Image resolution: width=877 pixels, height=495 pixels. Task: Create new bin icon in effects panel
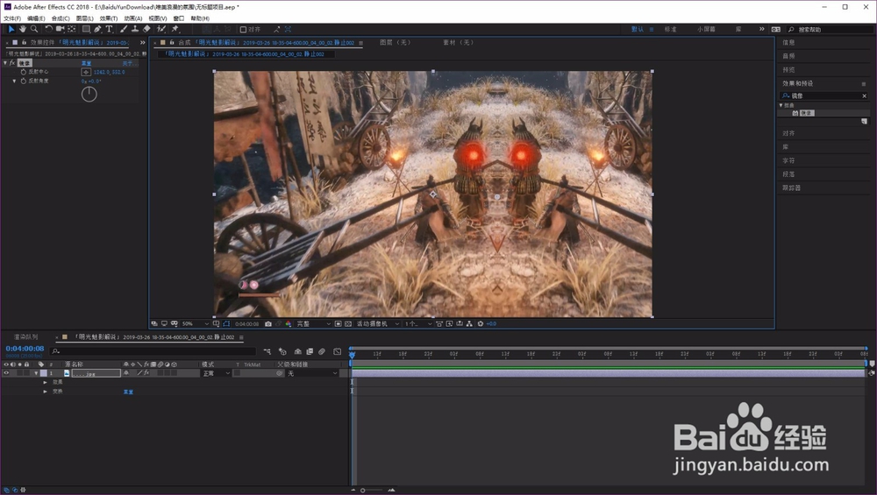click(x=864, y=121)
